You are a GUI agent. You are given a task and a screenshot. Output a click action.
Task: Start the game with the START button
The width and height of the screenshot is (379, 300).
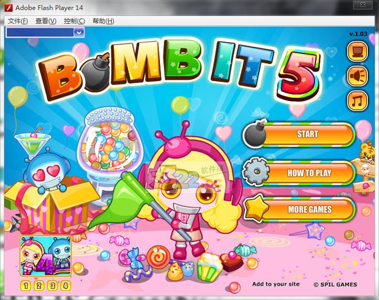[308, 134]
